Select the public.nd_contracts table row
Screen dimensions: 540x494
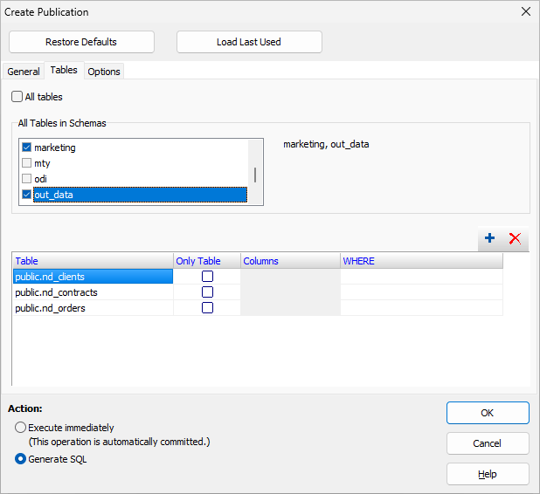[x=93, y=292]
